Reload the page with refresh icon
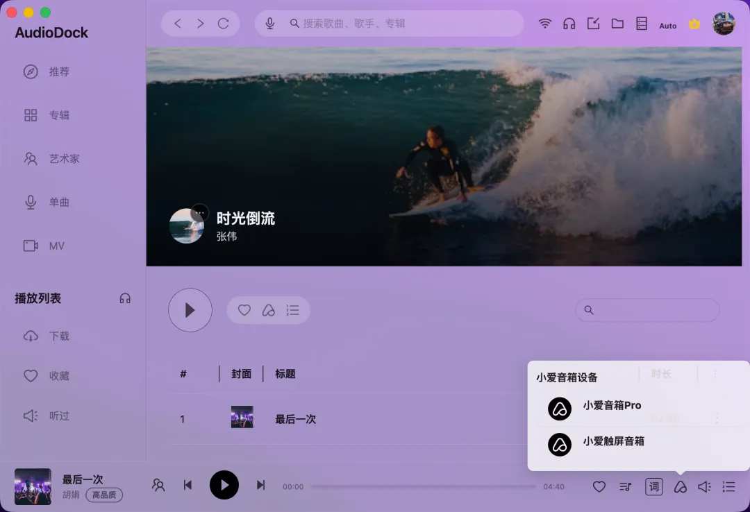The height and width of the screenshot is (512, 750). (224, 24)
